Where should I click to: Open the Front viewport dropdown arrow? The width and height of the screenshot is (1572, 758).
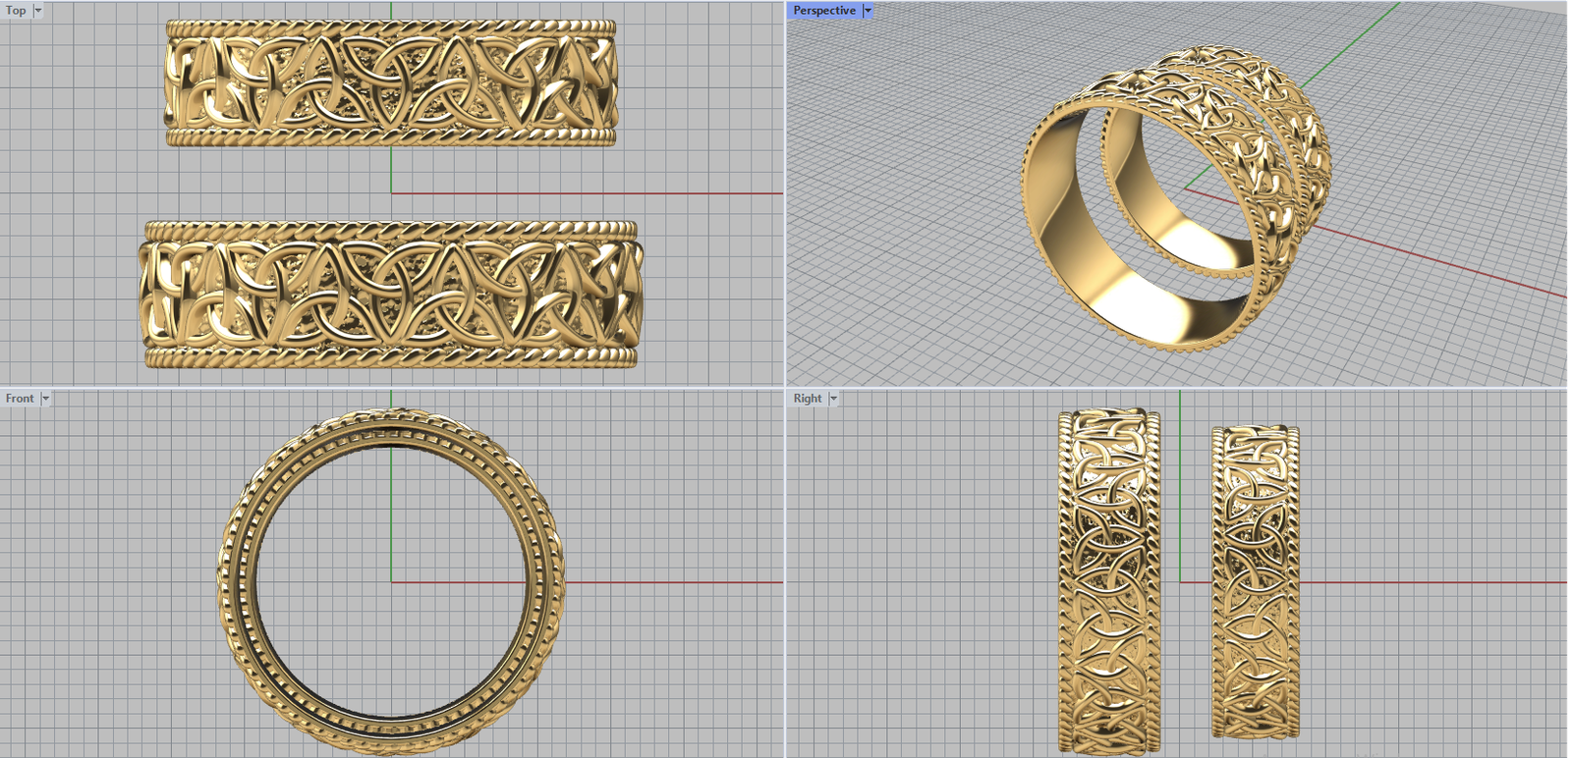click(x=45, y=399)
